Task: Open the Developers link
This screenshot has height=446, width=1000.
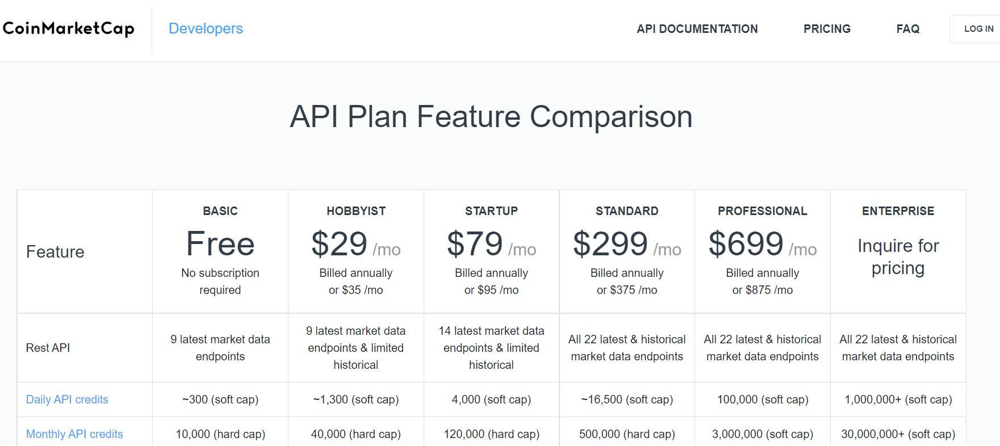Action: 206,28
